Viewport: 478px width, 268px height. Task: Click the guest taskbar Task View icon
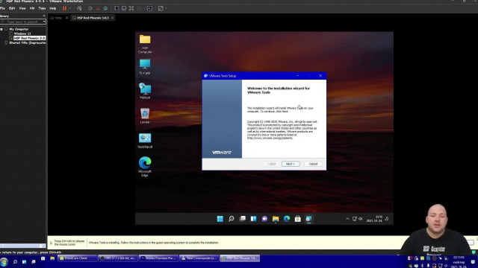(x=242, y=219)
